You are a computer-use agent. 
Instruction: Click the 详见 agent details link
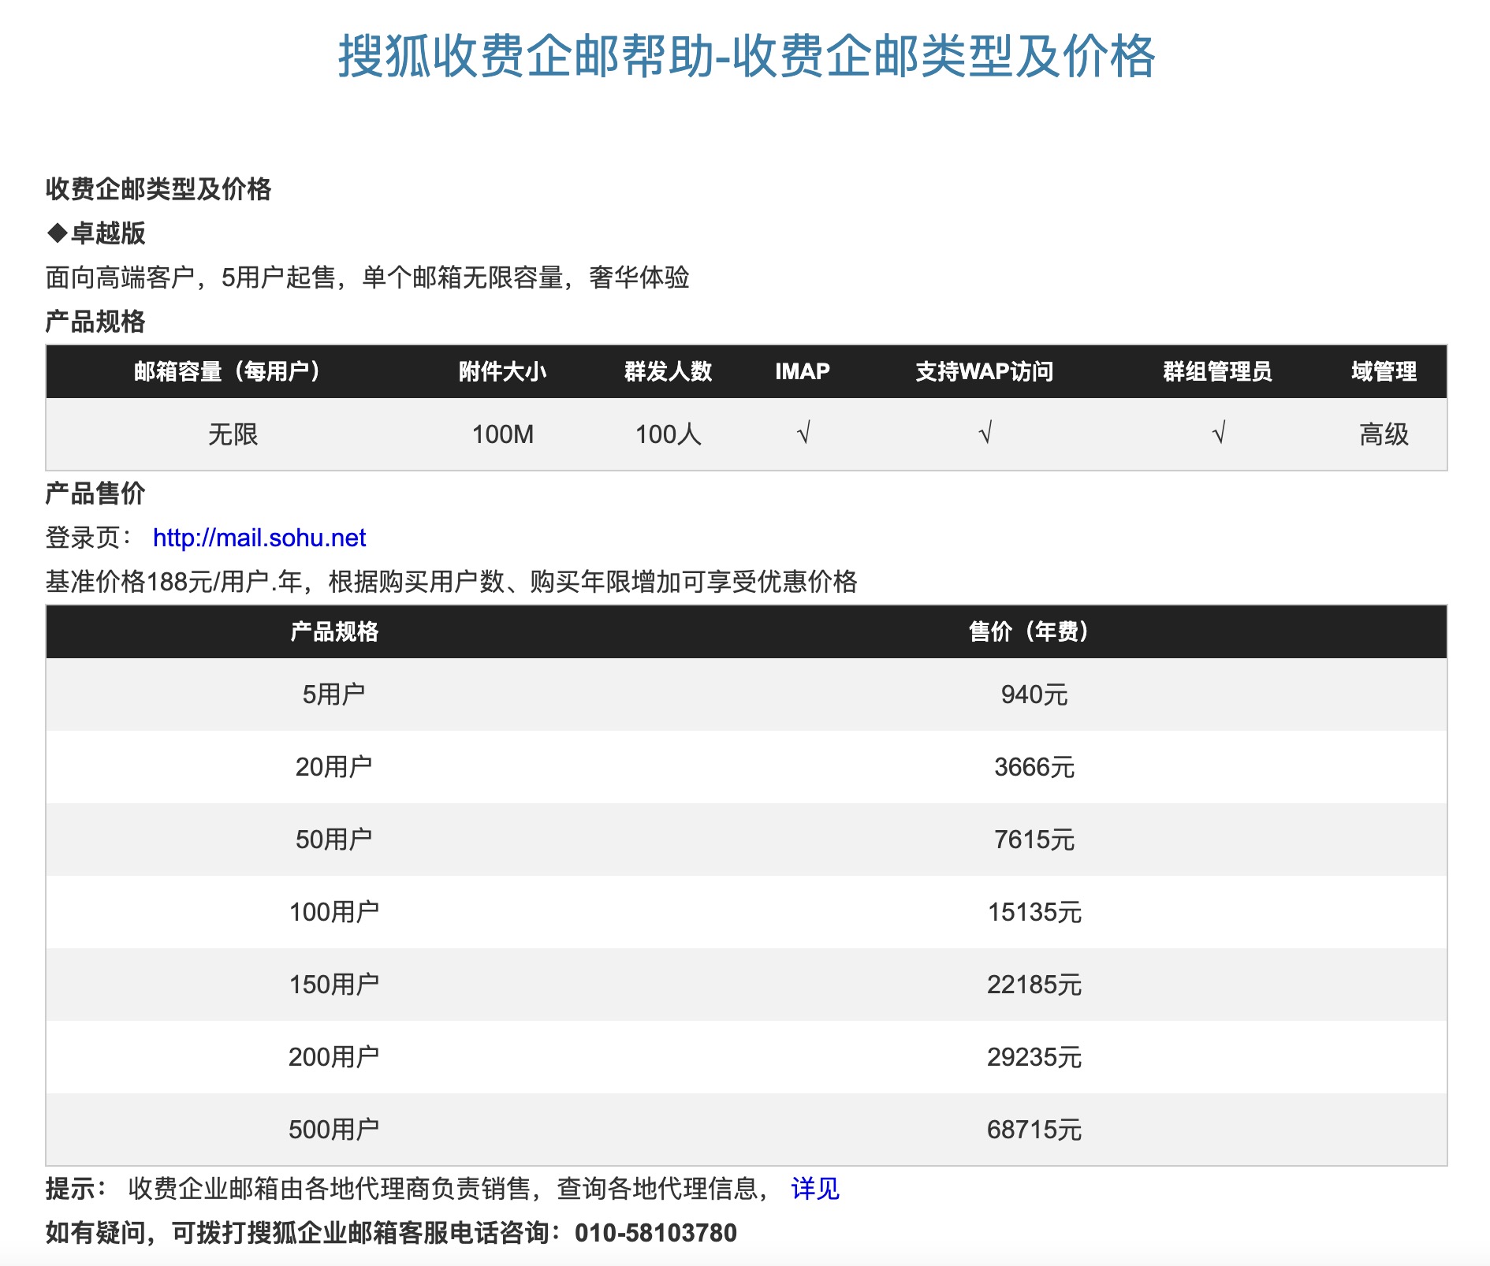815,1188
